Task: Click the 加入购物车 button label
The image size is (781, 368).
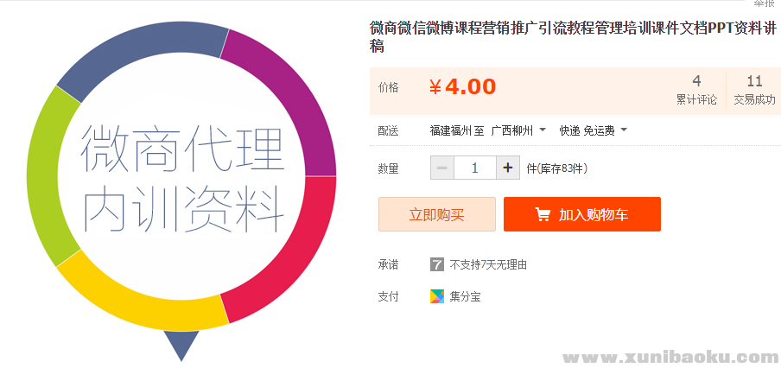Action: coord(593,215)
